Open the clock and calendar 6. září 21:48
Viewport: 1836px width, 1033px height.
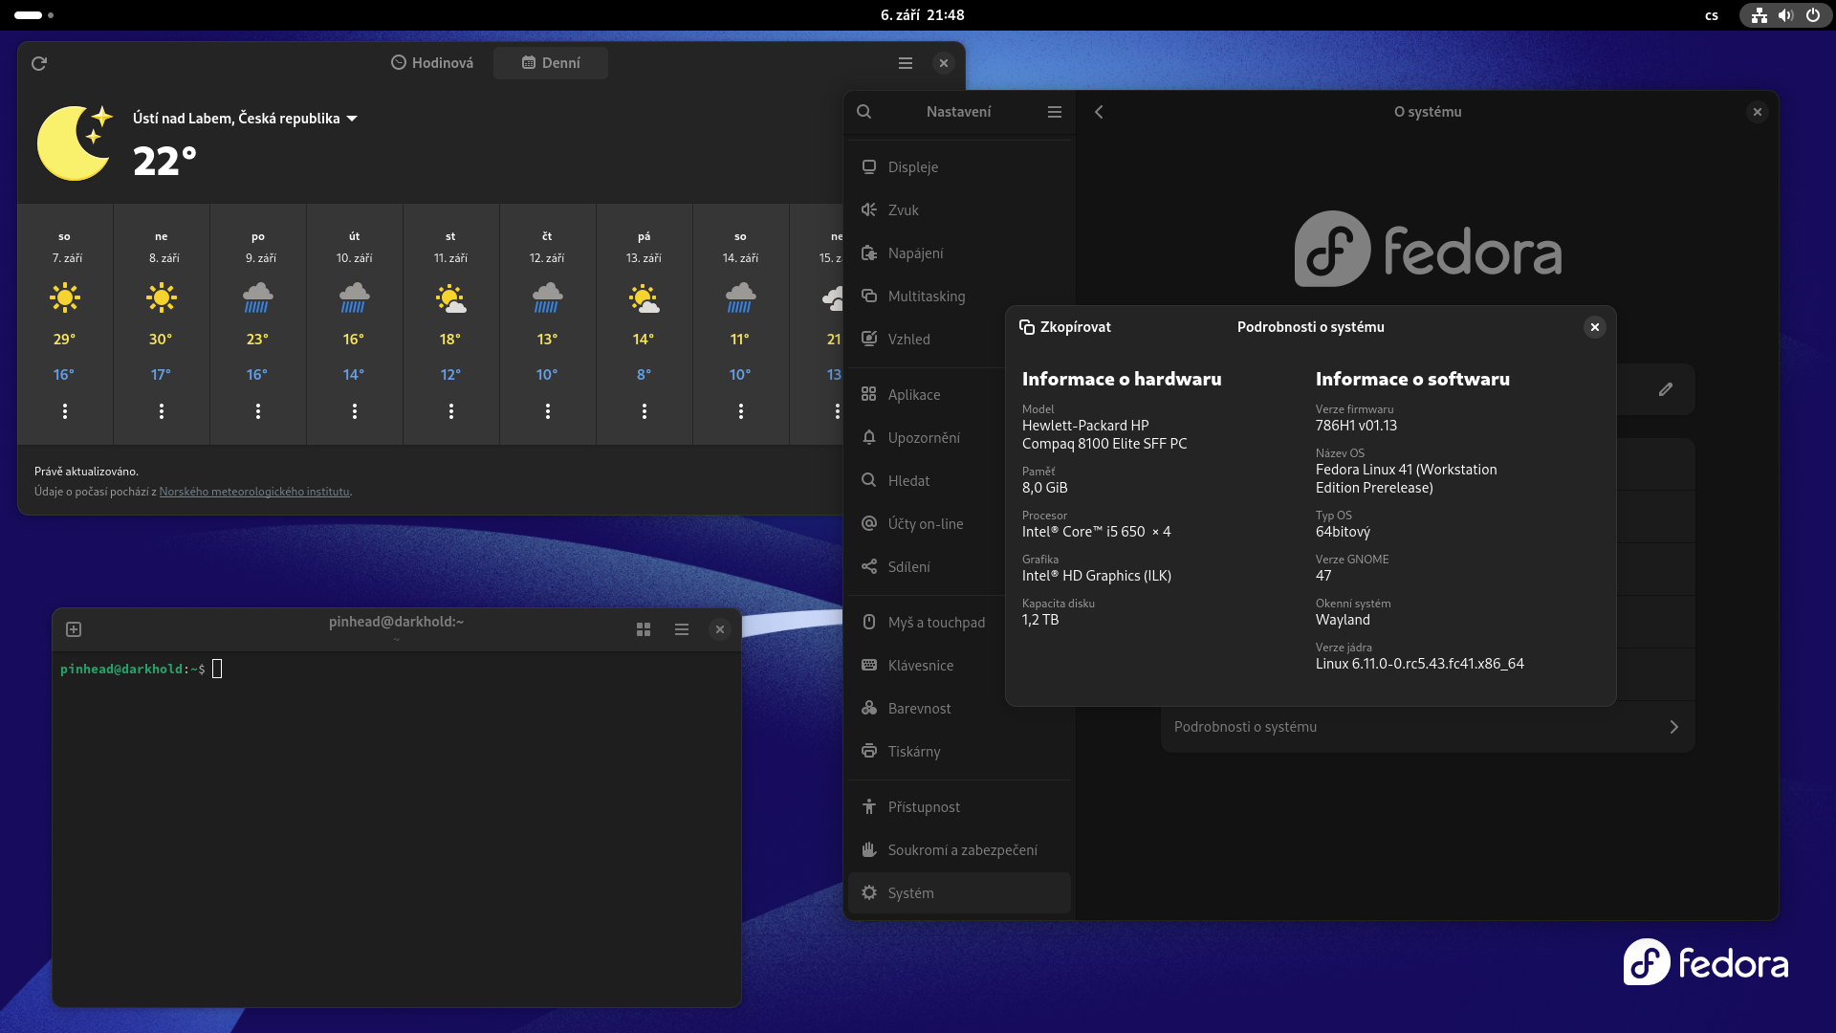pos(922,15)
